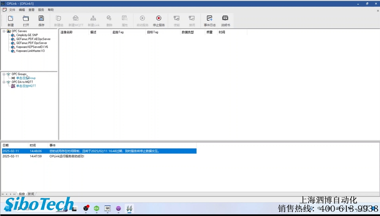The height and width of the screenshot is (216, 380).
Task: Collapse the OPC Groups tree node
Action: 4,74
